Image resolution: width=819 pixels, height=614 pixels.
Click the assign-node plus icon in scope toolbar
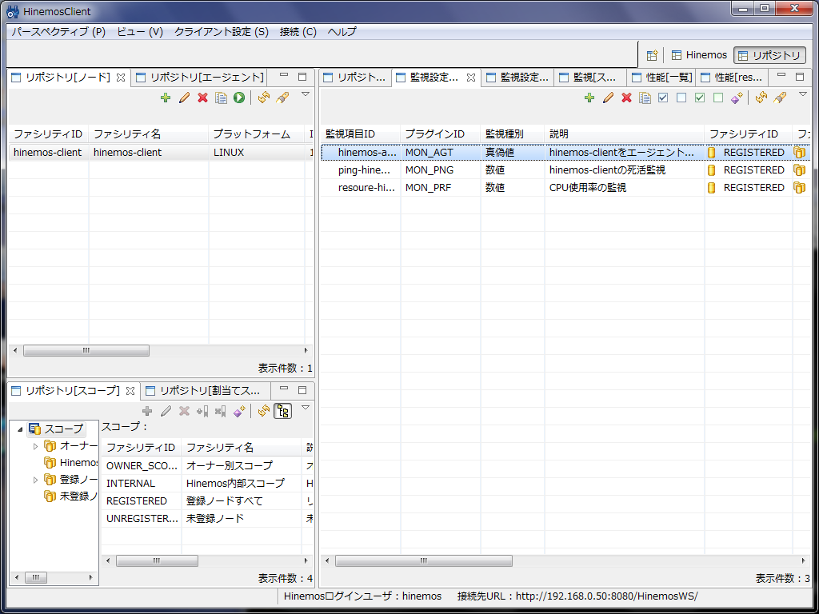click(202, 412)
